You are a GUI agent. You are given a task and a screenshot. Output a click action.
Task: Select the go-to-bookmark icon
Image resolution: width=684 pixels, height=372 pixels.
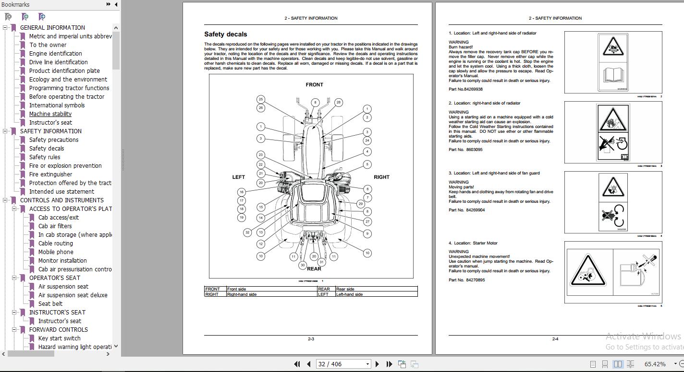tap(41, 17)
